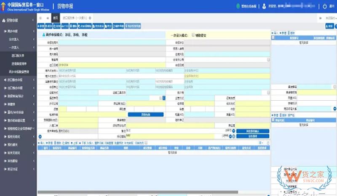Expand the 进口整合申报 sidebar menu
Screen dimensions: 337x196
click(18, 79)
